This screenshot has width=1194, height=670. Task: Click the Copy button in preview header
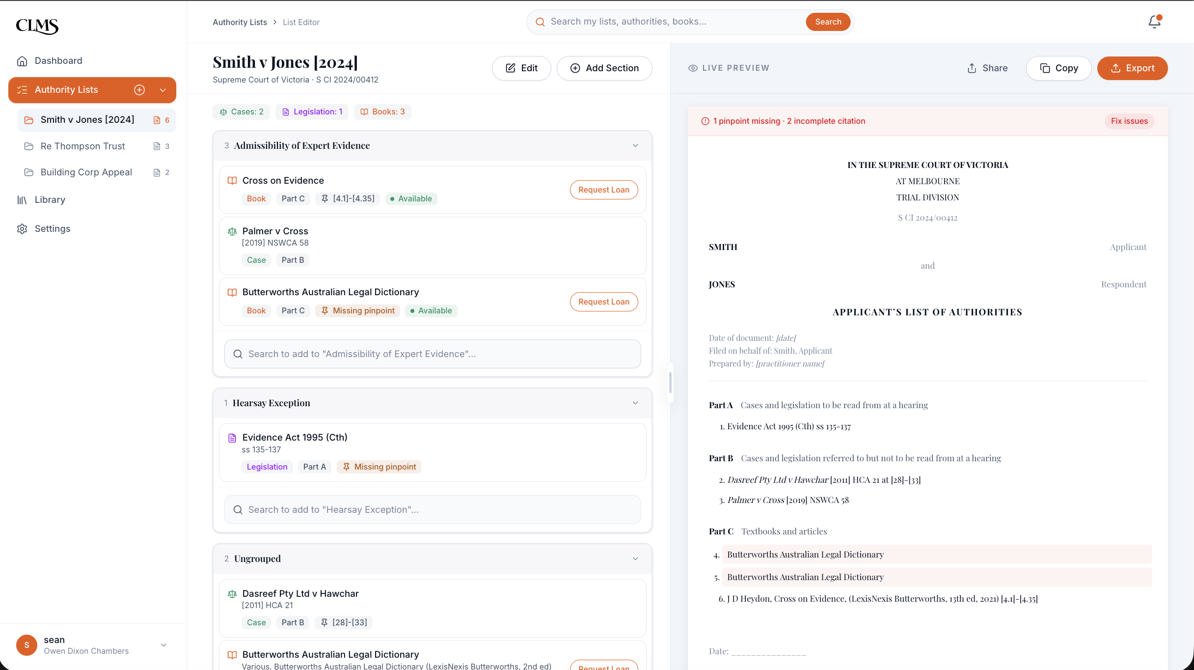1058,68
